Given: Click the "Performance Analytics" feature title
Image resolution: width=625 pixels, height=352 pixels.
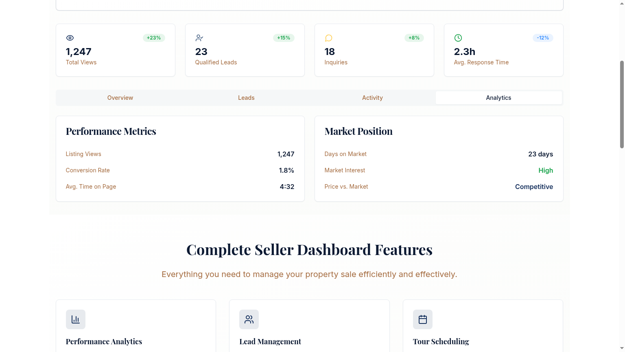Looking at the screenshot, I should click(104, 341).
